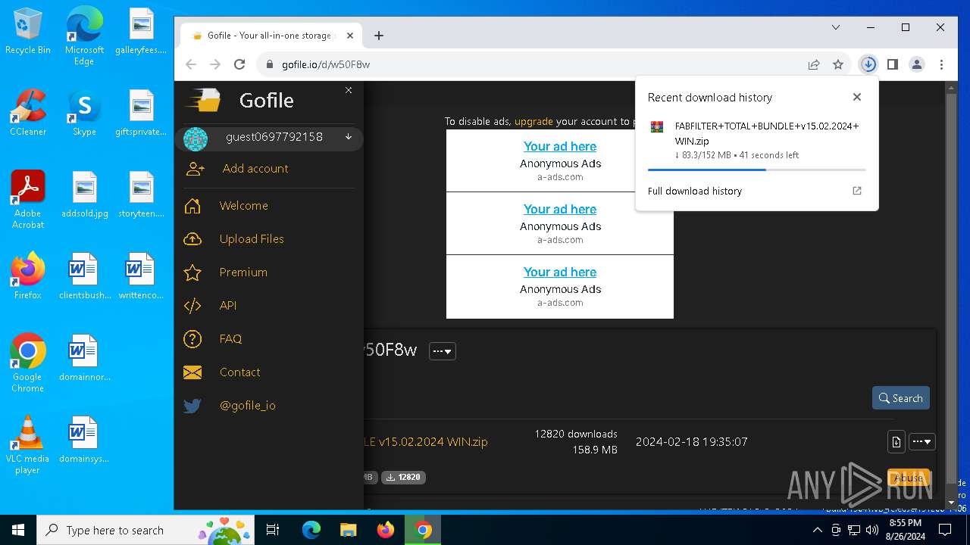Viewport: 970px width, 545px height.
Task: Click the Upload Files cloud icon
Action: 192,239
